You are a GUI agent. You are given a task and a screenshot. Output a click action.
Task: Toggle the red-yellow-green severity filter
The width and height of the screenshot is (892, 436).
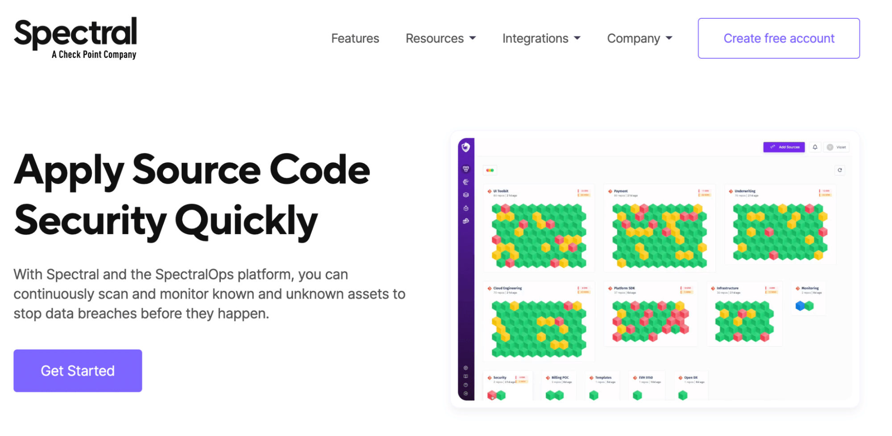[x=490, y=170]
